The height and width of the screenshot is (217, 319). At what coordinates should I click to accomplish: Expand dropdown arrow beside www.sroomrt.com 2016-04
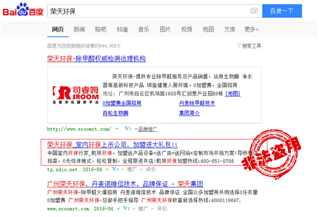pos(118,208)
